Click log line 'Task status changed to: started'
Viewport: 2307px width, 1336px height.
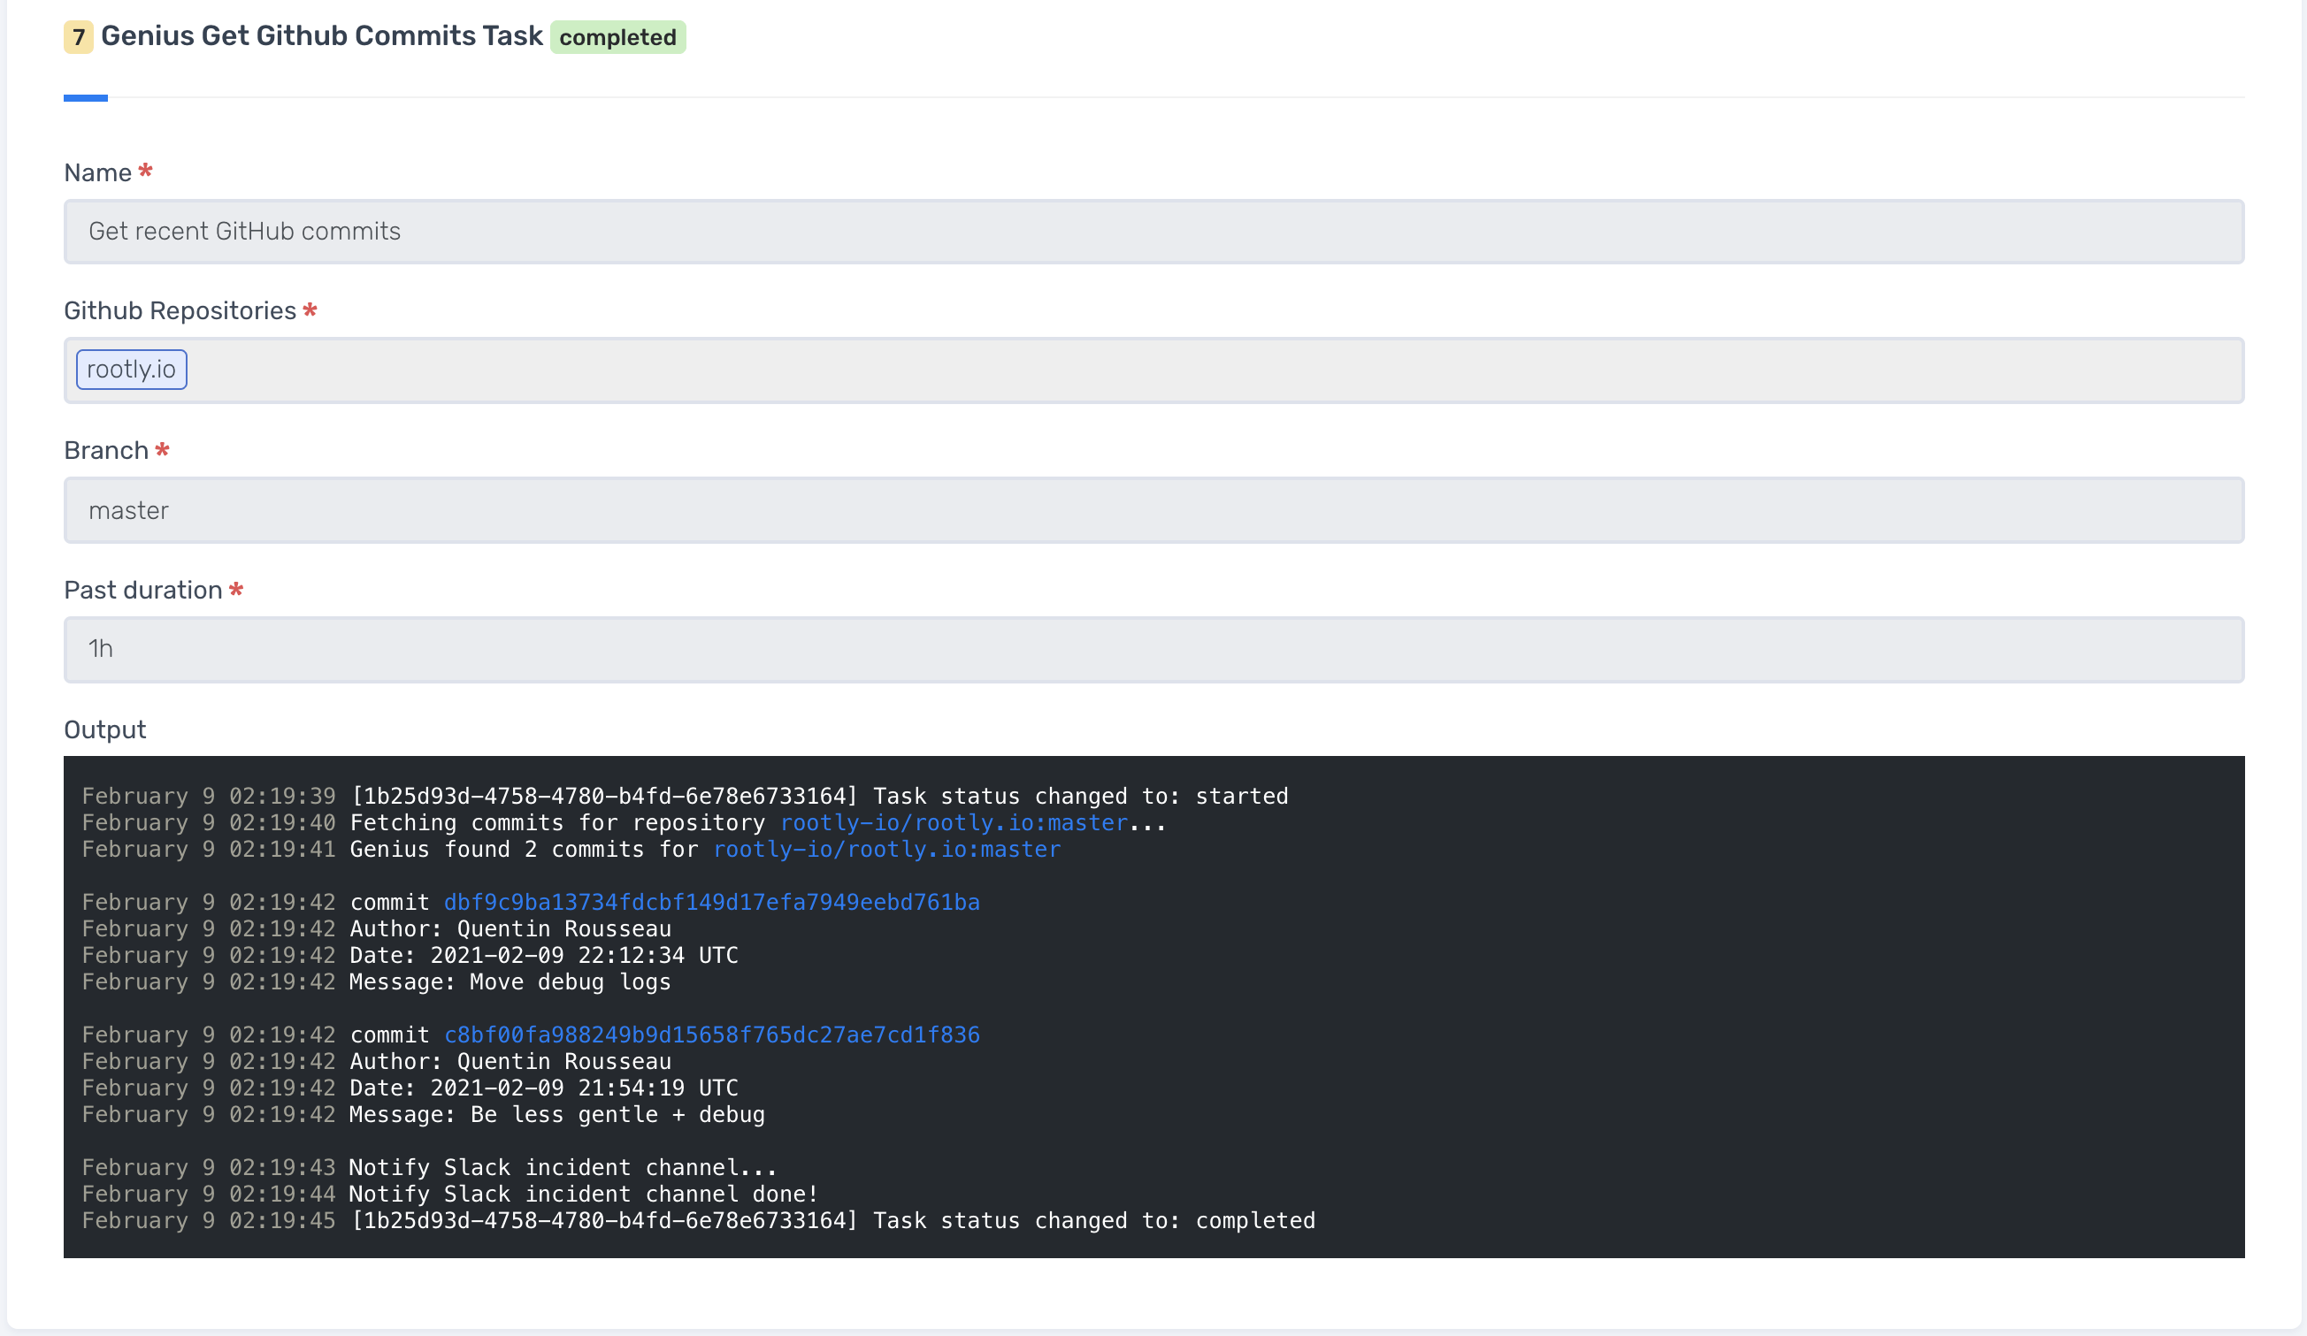(685, 796)
